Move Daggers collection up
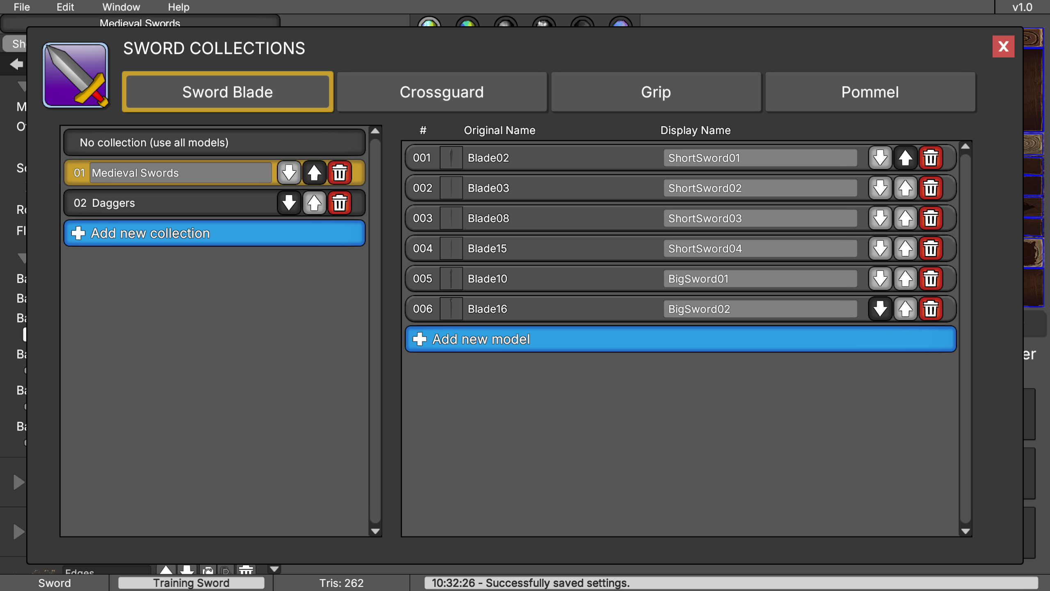This screenshot has height=591, width=1050. pyautogui.click(x=314, y=203)
